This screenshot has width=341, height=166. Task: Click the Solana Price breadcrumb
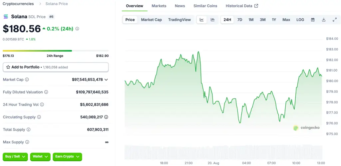tap(57, 4)
